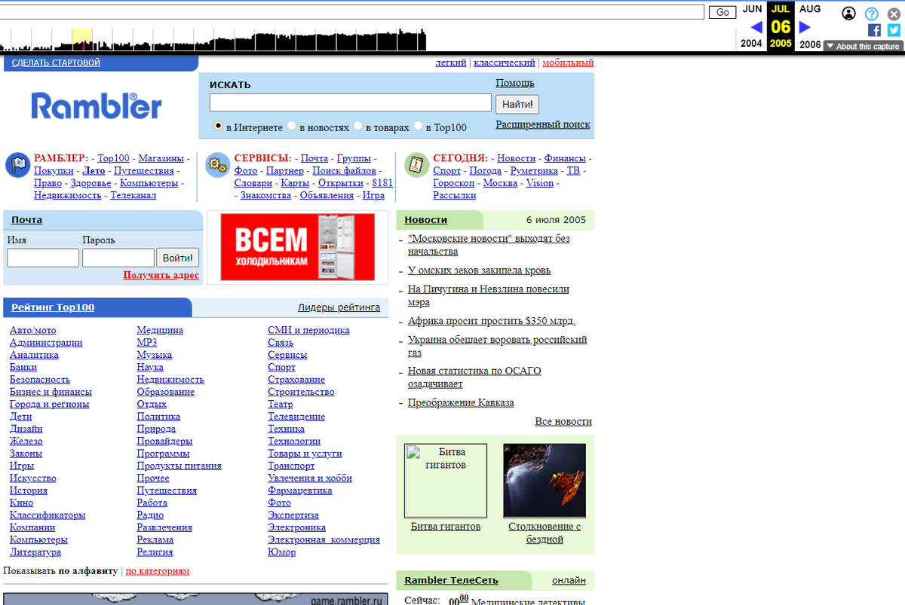Switch to the 'легкий' page version
Viewport: 905px width, 605px height.
click(451, 63)
